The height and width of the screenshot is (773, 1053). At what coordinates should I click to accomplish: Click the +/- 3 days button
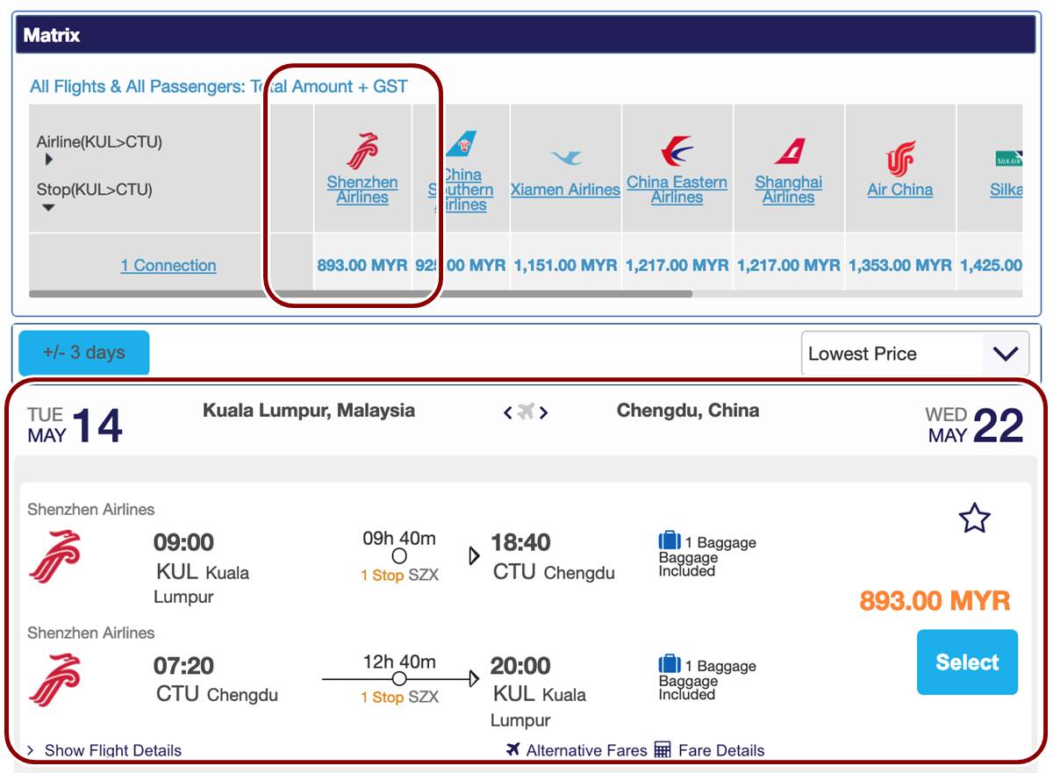point(84,353)
